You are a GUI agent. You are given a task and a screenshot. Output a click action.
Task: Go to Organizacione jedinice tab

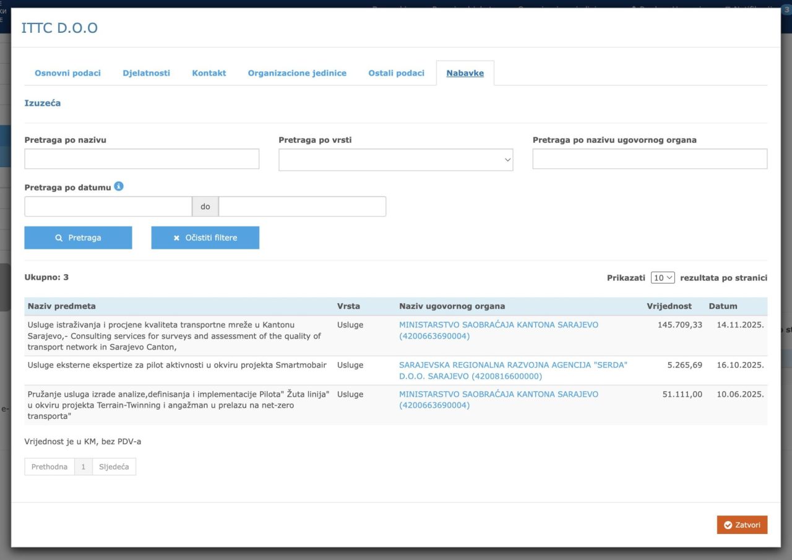(x=297, y=73)
